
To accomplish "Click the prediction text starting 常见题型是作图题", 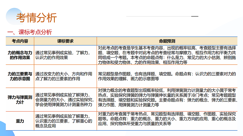I will point(167,76).
